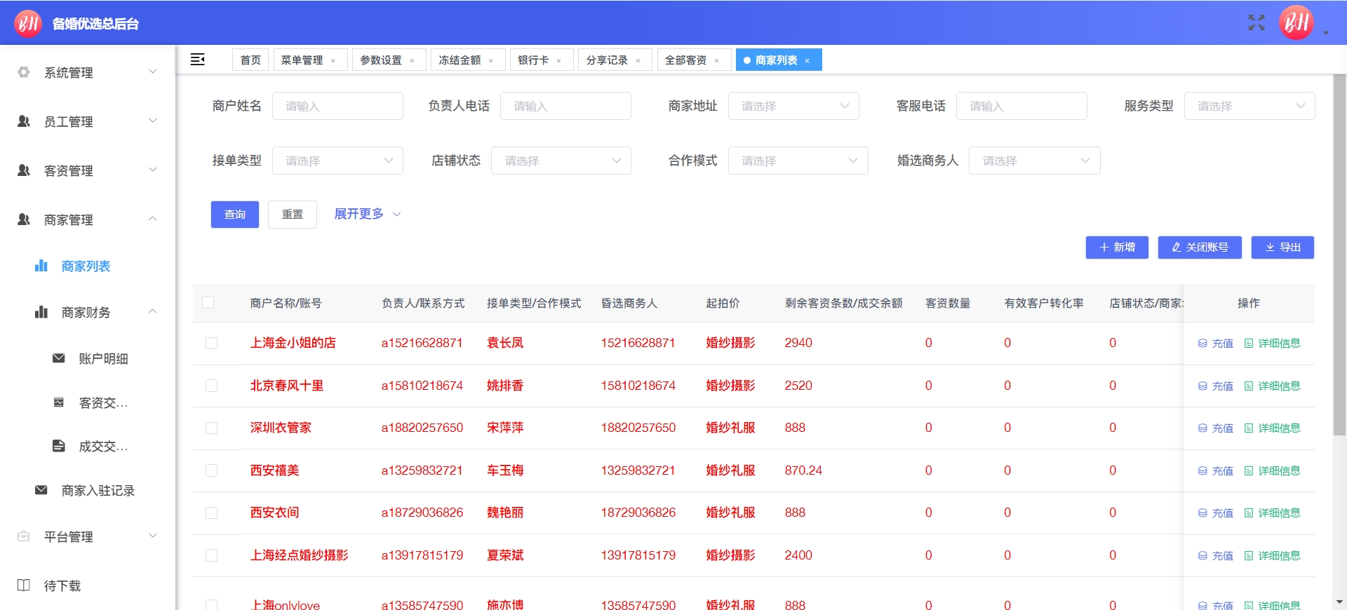
Task: Collapse the sidebar with hamburger icon
Action: [x=198, y=60]
